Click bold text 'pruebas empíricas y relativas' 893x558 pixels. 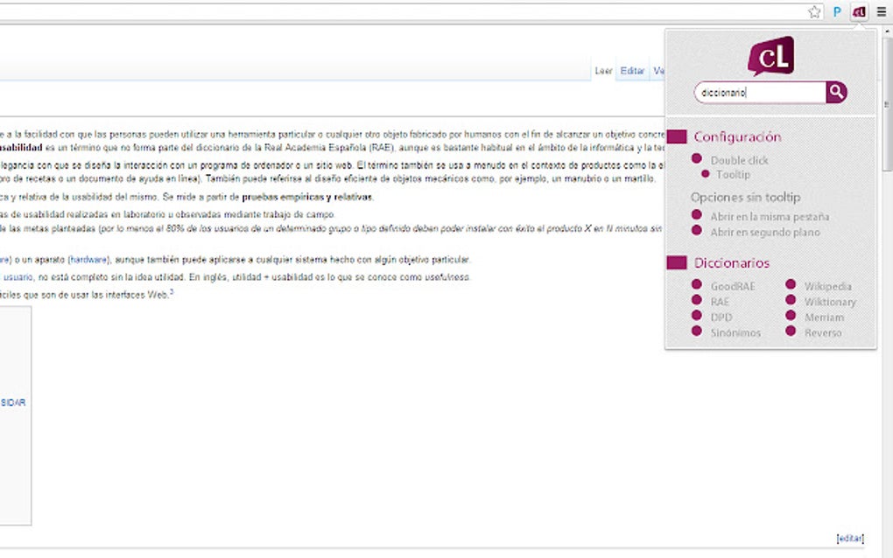(x=307, y=198)
